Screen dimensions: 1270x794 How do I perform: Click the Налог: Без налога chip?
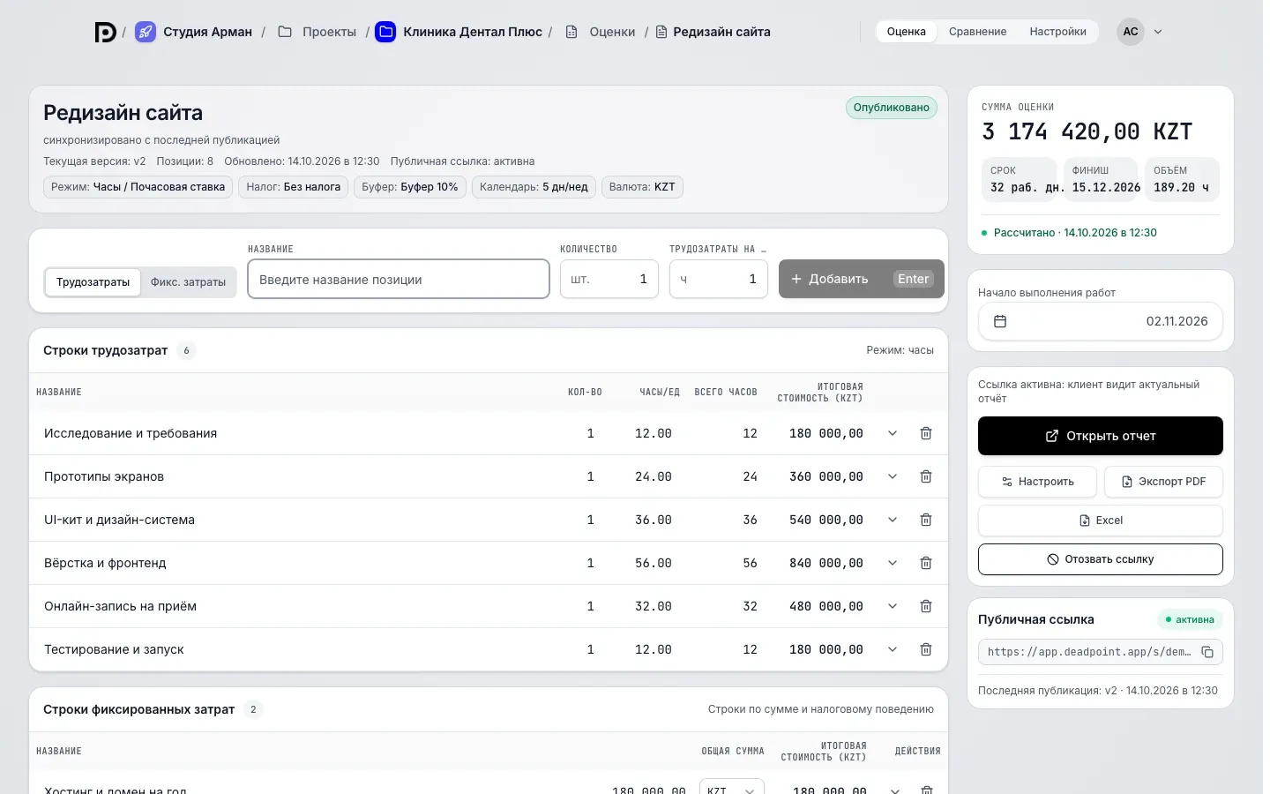[x=294, y=187]
